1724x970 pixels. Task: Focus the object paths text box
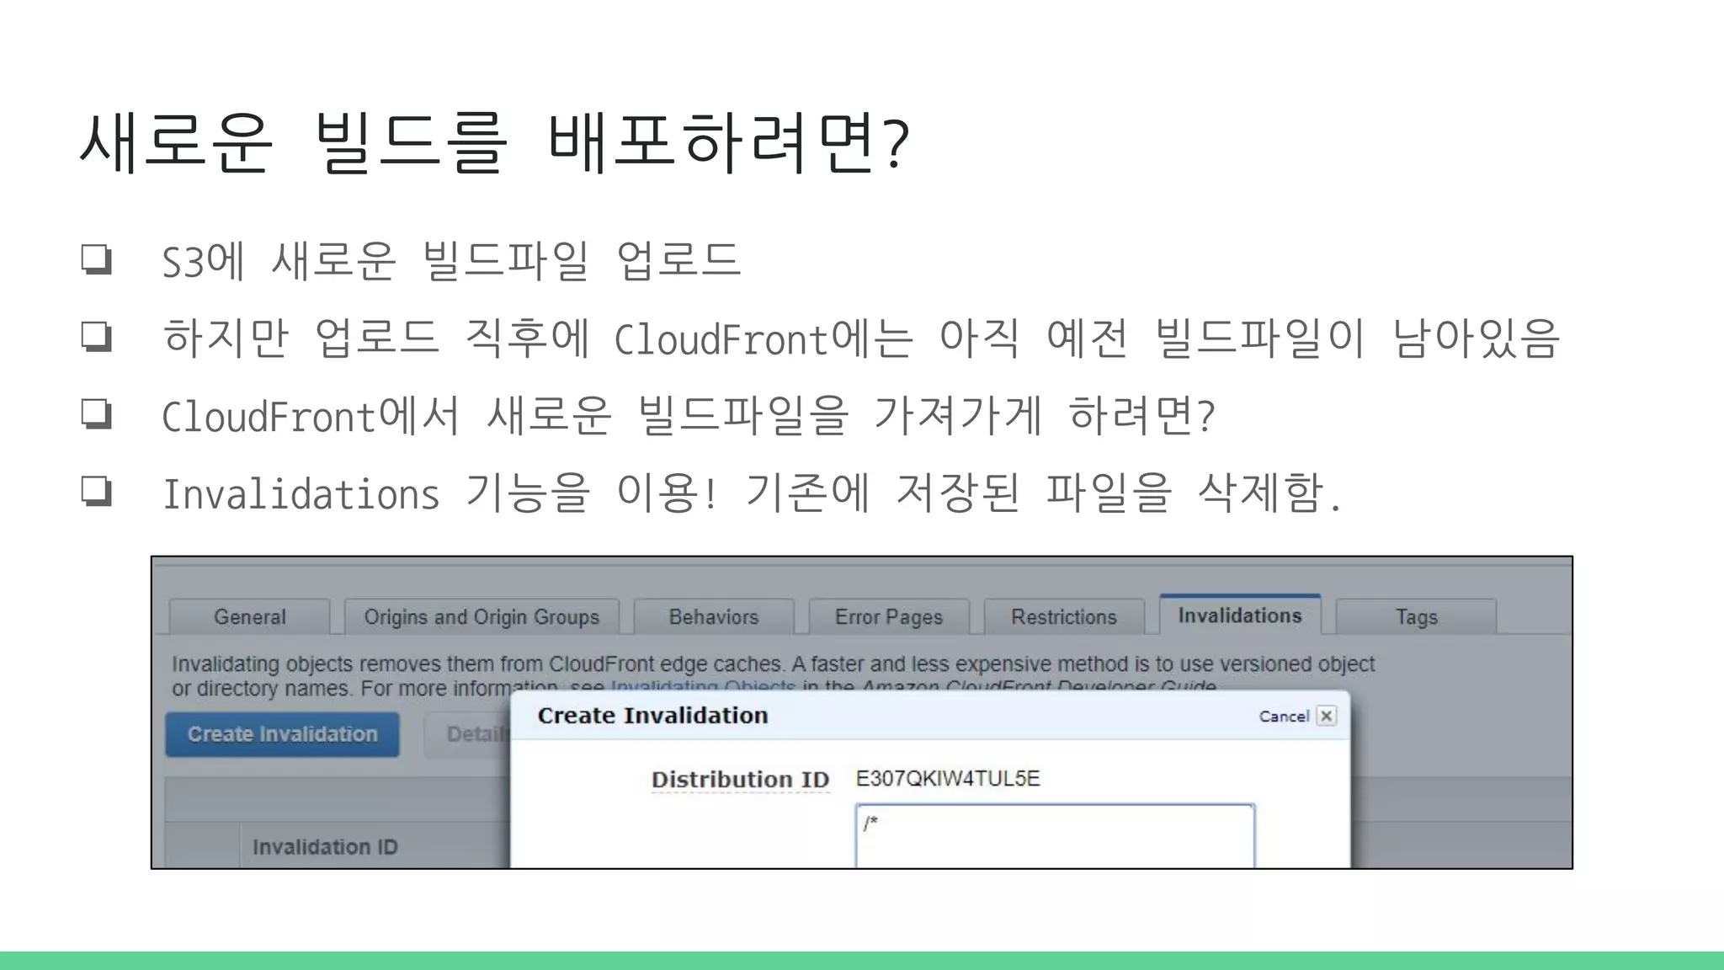click(x=1055, y=836)
